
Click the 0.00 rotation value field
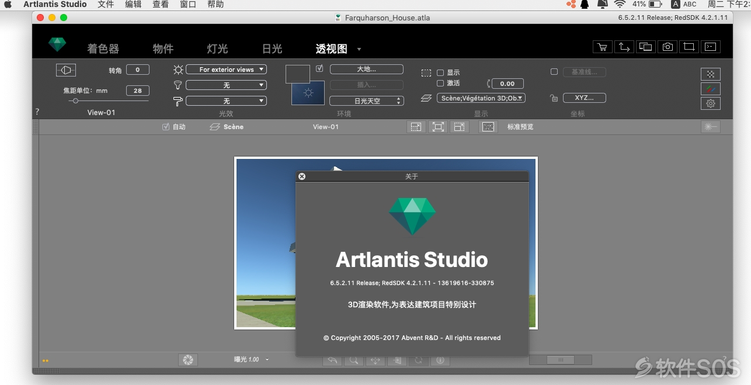507,84
